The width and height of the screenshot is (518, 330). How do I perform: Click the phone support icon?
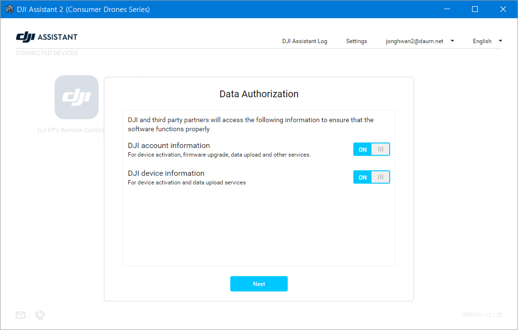pyautogui.click(x=40, y=315)
